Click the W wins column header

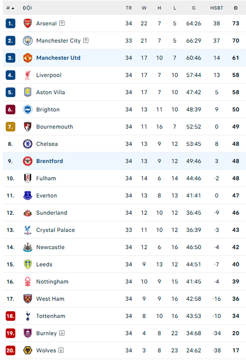[x=144, y=8]
